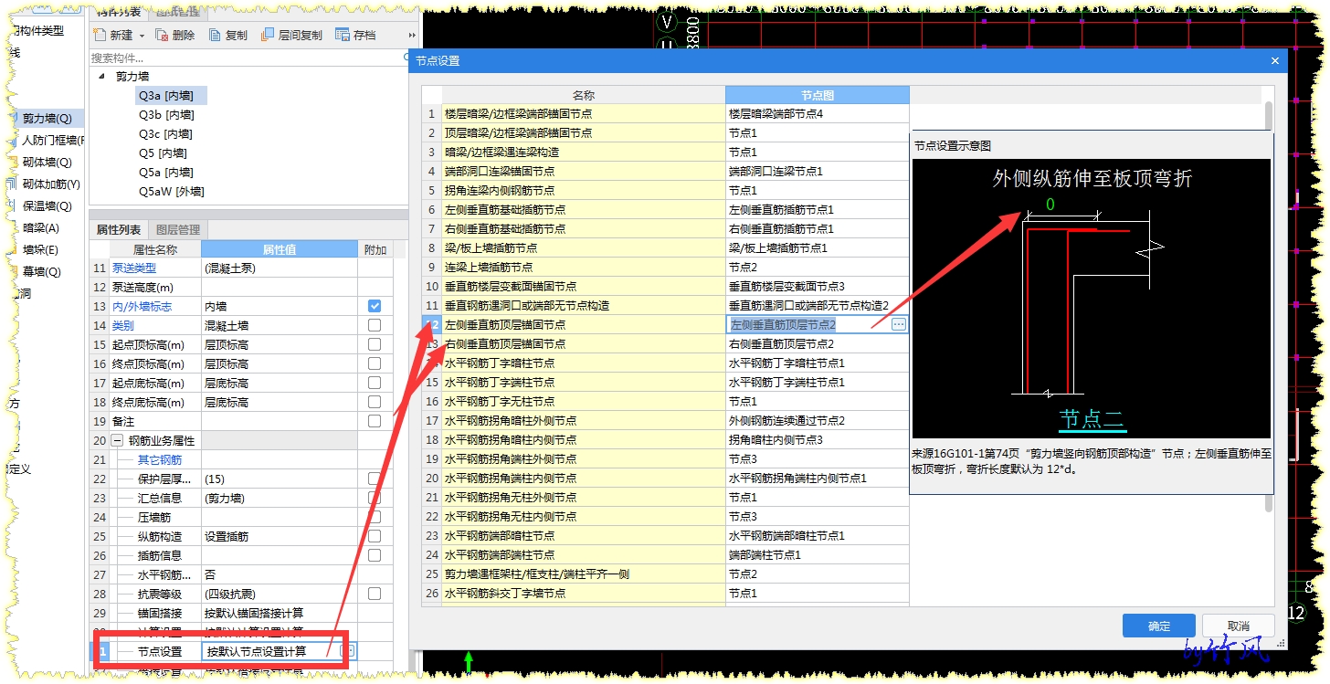Select 人防门框墙 in the sidebar
Screen dimensions: 1330x684
(50, 141)
